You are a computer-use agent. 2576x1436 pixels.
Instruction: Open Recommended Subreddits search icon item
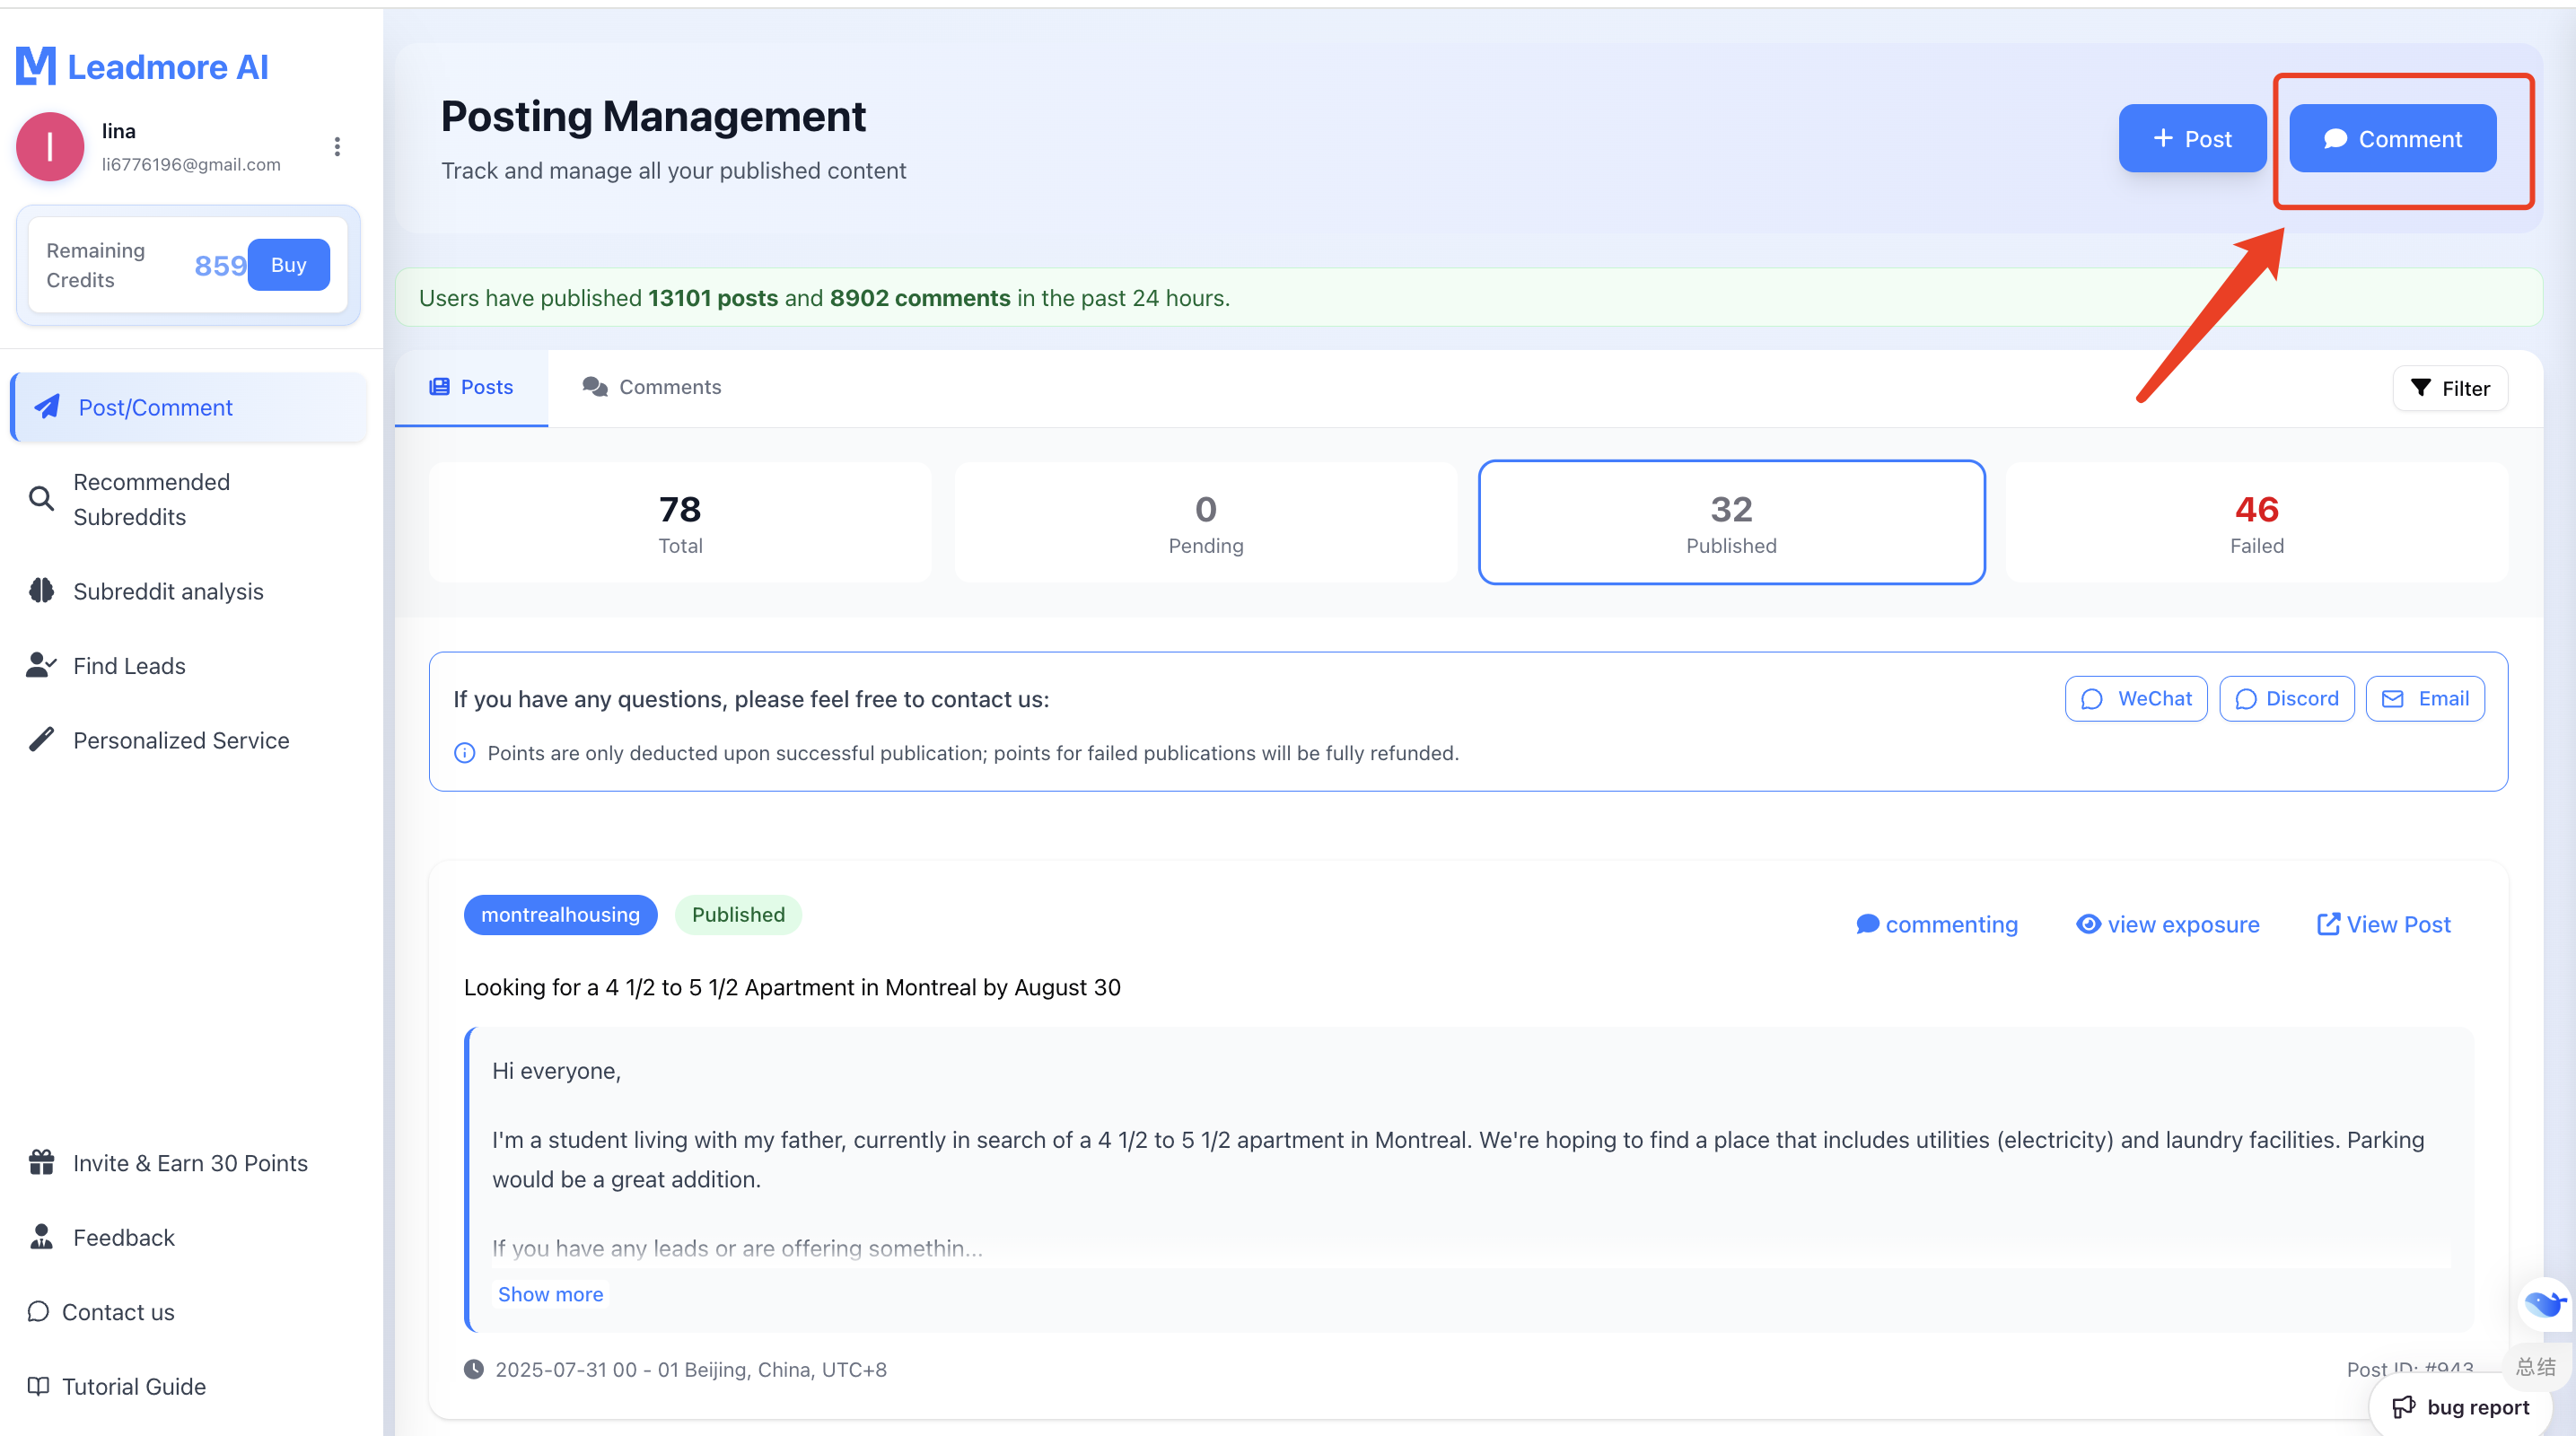click(41, 498)
